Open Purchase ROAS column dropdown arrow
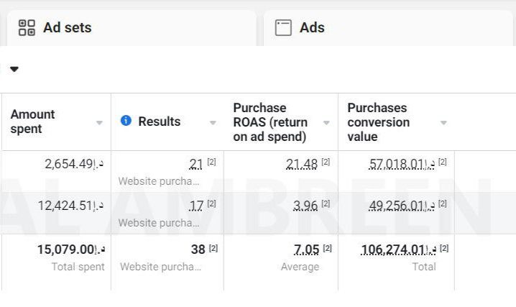The height and width of the screenshot is (307, 516). coord(326,123)
